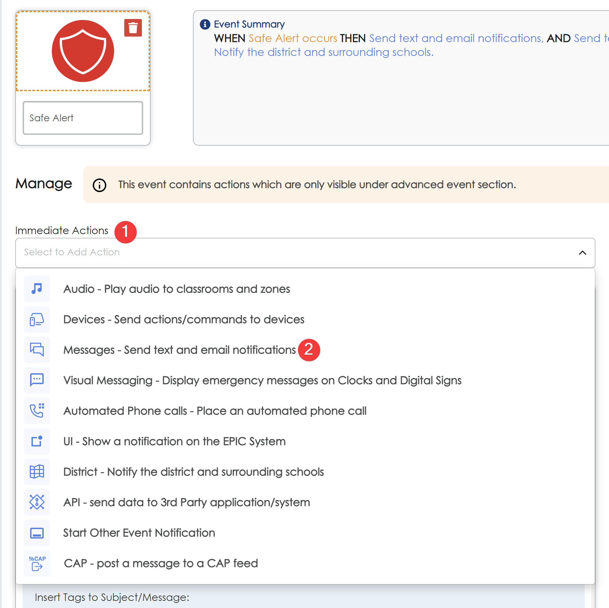
Task: Click the CAP feed export icon
Action: pyautogui.click(x=37, y=563)
